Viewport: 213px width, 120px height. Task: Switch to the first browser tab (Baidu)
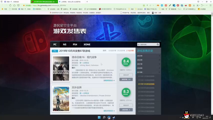pos(15,2)
